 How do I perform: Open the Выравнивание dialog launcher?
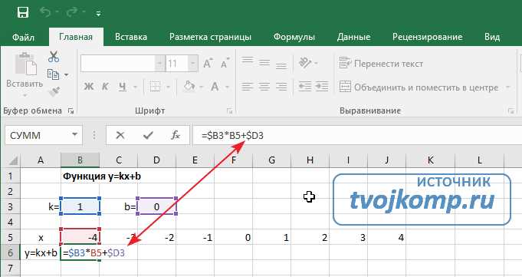[x=511, y=111]
